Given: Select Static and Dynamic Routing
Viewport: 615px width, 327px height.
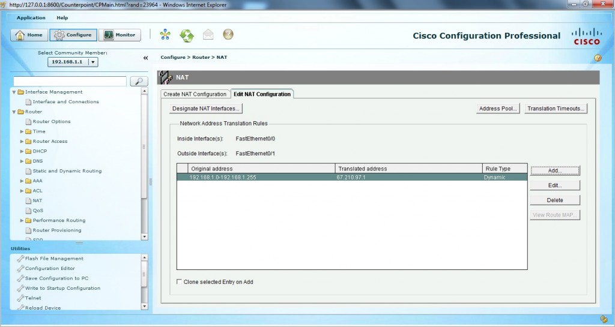Looking at the screenshot, I should [x=67, y=171].
